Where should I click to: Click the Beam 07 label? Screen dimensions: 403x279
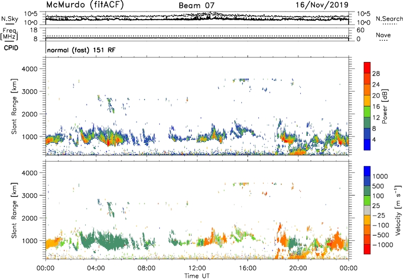pyautogui.click(x=196, y=6)
